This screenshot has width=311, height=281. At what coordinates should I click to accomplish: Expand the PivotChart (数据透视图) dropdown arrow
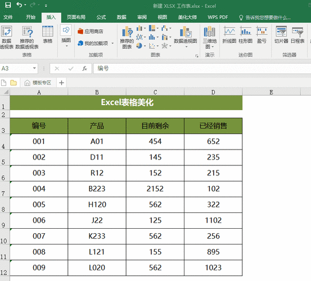pyautogui.click(x=187, y=47)
